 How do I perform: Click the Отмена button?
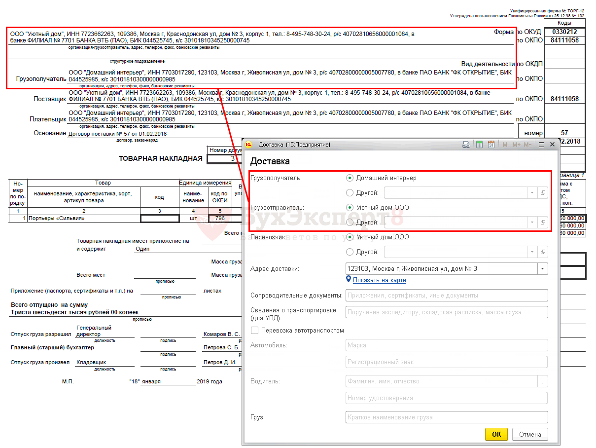tap(530, 434)
